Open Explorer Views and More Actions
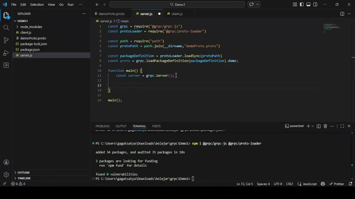Viewport: 355px width, 199px height. tap(84, 14)
